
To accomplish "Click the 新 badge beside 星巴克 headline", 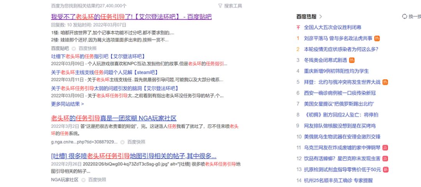I will 385,159.
